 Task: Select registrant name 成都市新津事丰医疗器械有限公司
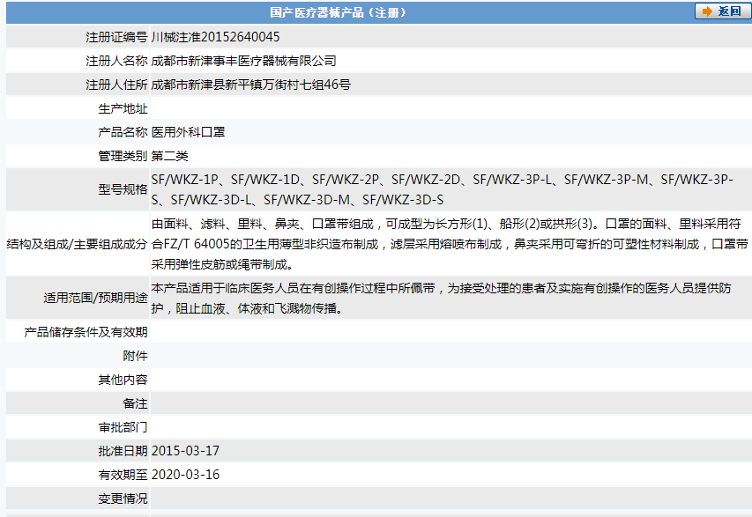[243, 61]
